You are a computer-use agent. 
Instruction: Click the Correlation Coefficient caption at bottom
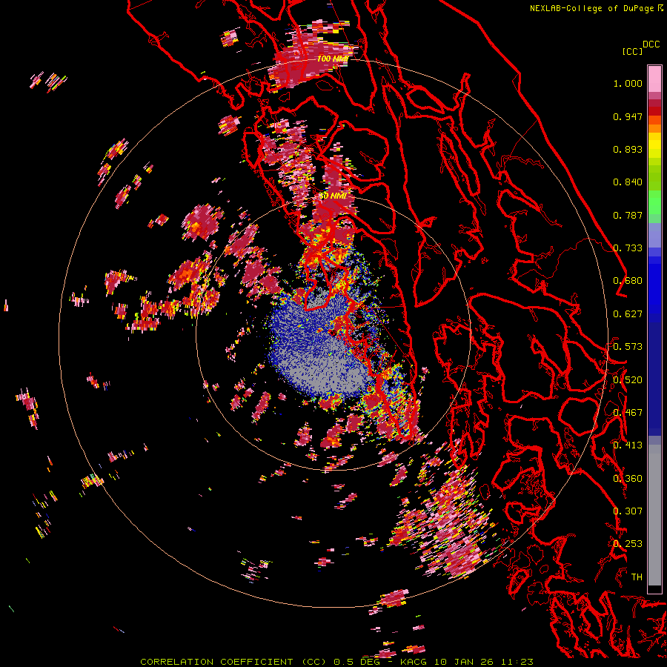tap(336, 662)
